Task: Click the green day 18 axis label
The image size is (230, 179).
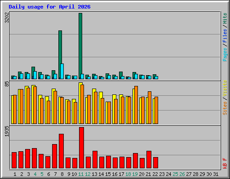Action: tap(128, 174)
